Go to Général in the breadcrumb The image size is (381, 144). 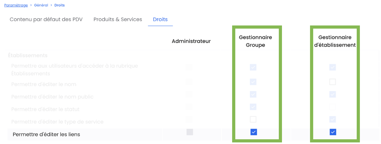coord(41,5)
